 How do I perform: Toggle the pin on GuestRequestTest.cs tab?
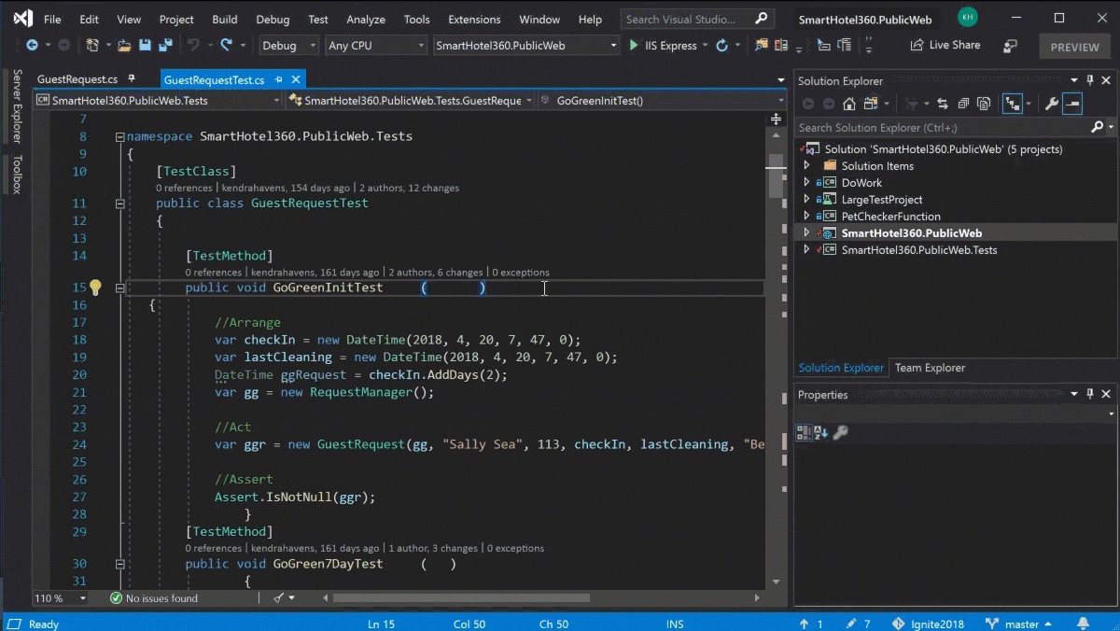coord(278,80)
